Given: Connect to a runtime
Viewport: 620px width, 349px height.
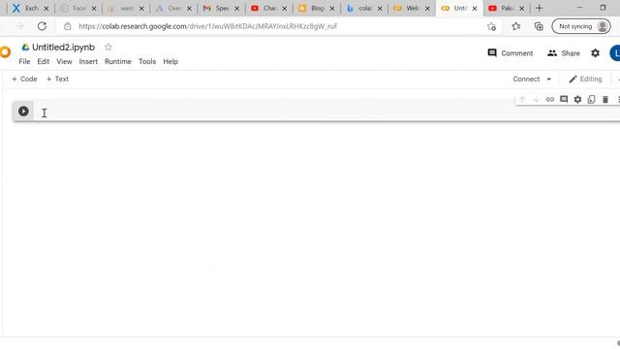Looking at the screenshot, I should [526, 79].
